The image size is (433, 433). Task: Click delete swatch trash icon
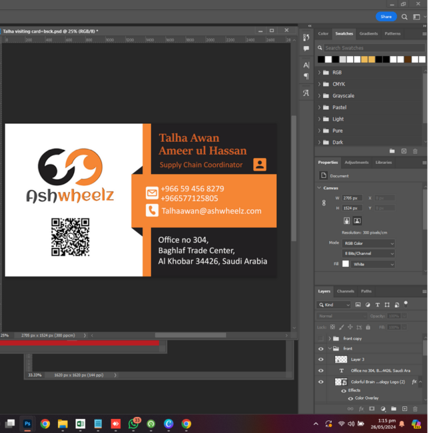(x=415, y=151)
